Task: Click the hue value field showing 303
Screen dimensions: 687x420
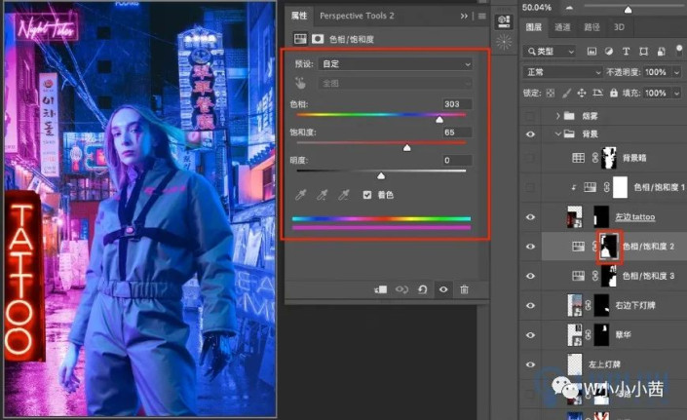Action: click(x=457, y=104)
